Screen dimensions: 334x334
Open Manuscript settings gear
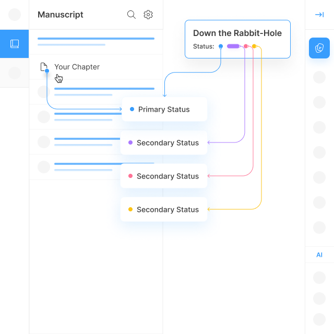pyautogui.click(x=148, y=15)
